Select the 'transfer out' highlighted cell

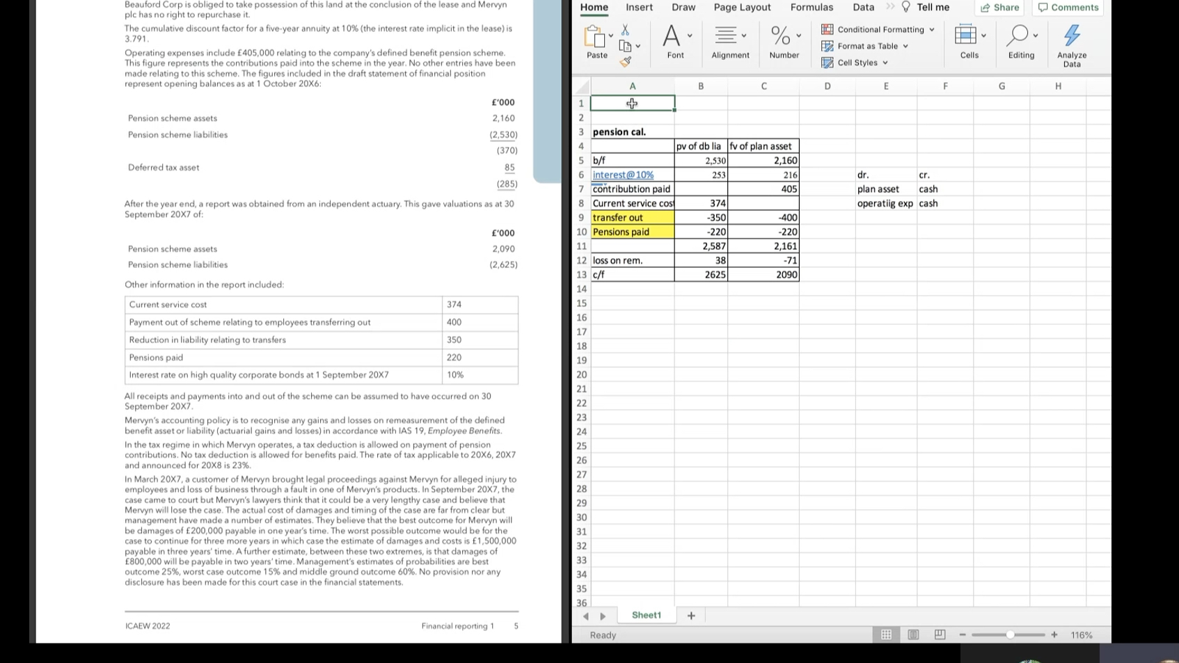pos(632,218)
